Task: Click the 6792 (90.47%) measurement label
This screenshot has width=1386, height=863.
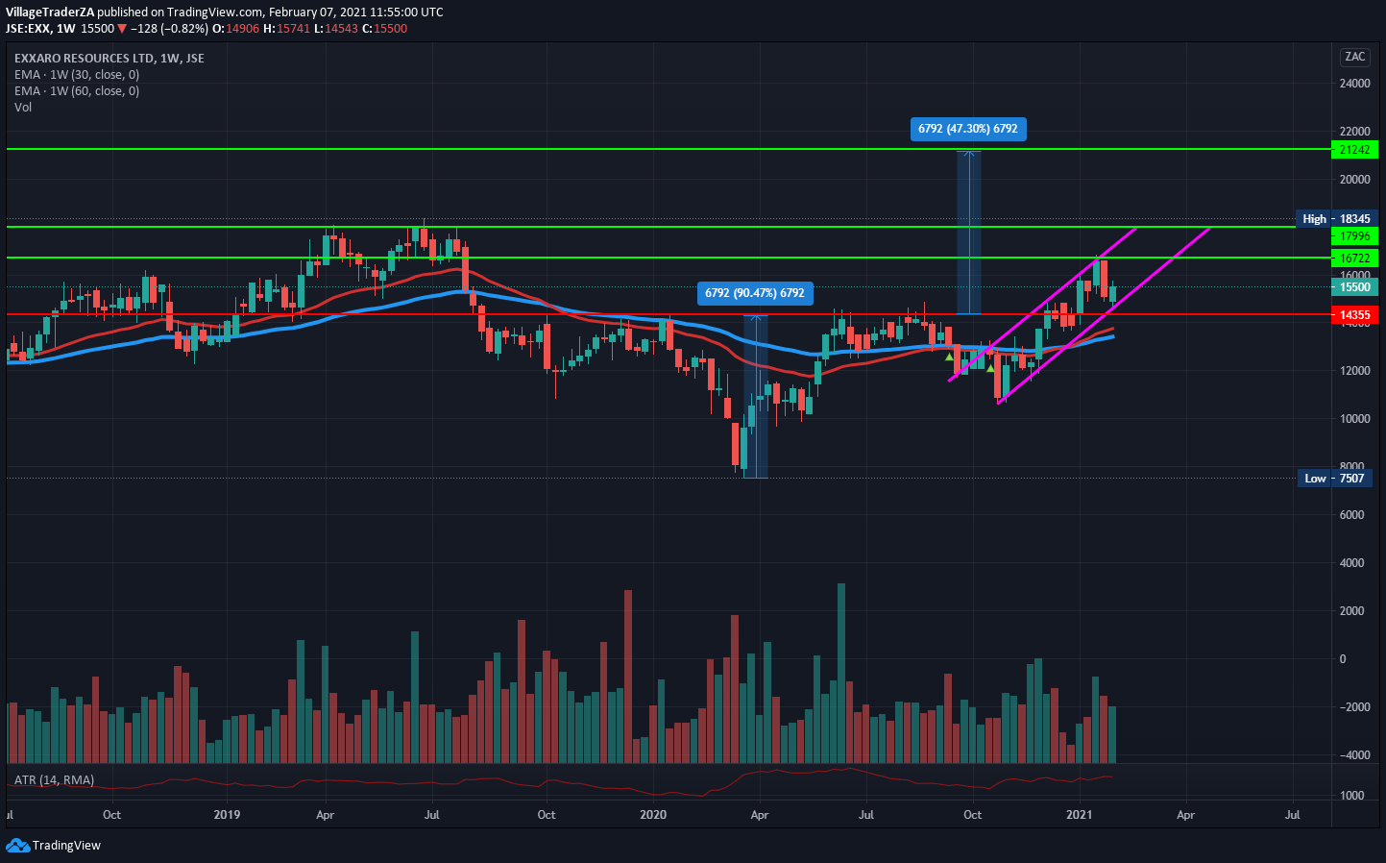Action: 754,293
